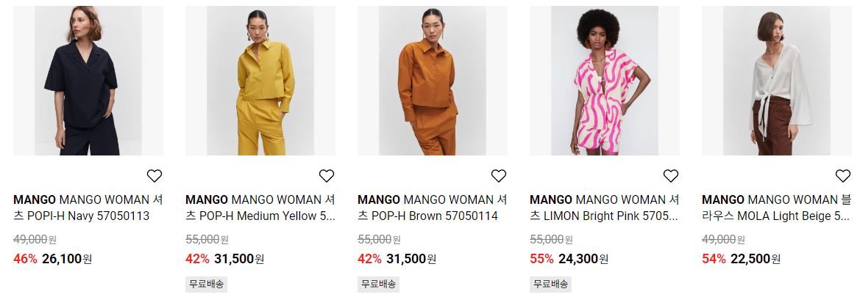This screenshot has width=860, height=308.
Task: Click 22,500원 price on beige blouse
Action: click(x=756, y=259)
